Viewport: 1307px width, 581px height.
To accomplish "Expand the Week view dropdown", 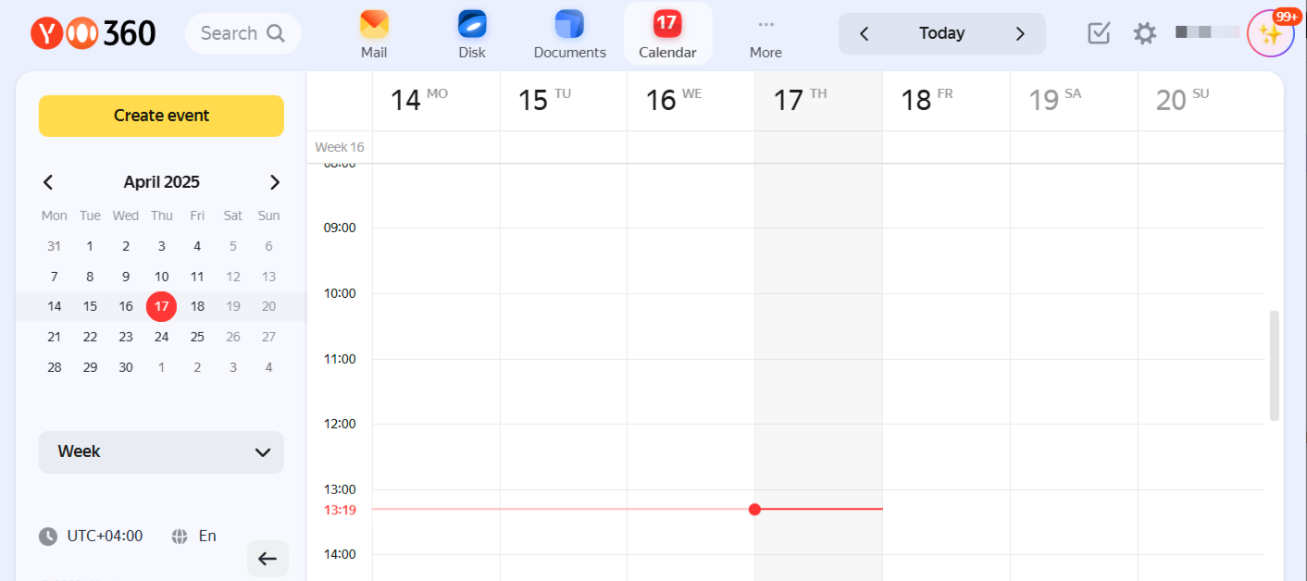I will [161, 451].
